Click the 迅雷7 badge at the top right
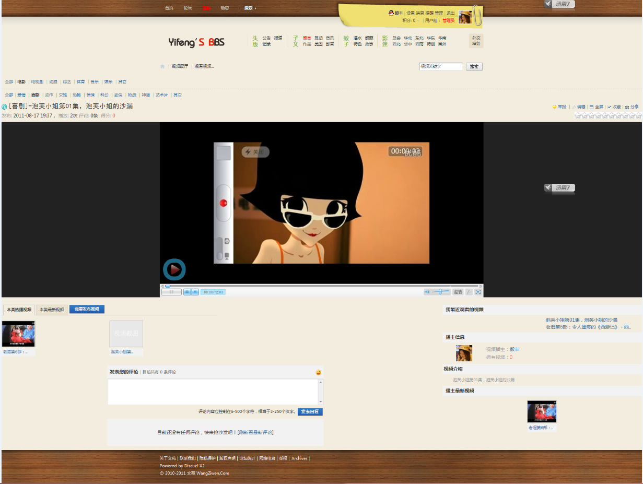The width and height of the screenshot is (643, 484). click(x=559, y=4)
